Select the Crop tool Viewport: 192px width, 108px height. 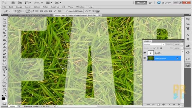(x=4, y=33)
